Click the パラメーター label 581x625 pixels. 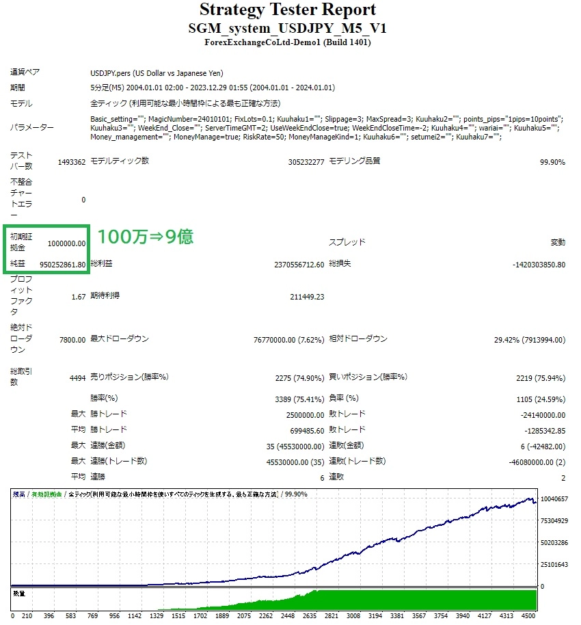(32, 128)
